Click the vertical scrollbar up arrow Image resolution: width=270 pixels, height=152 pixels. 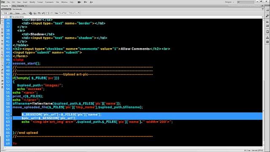click(264, 20)
